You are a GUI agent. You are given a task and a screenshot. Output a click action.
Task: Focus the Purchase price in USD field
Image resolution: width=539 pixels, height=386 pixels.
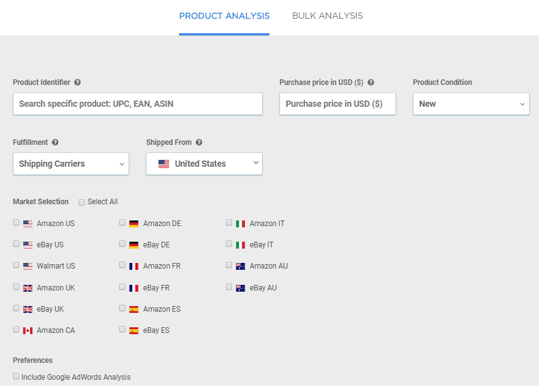pyautogui.click(x=337, y=104)
